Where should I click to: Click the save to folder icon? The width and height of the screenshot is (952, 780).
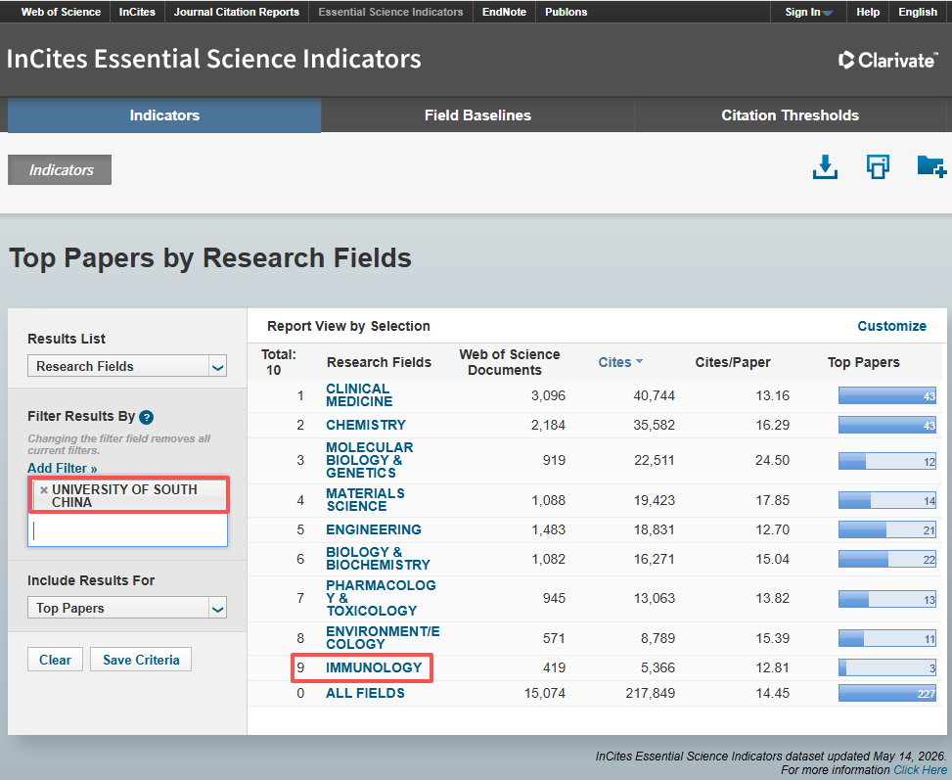coord(931,166)
